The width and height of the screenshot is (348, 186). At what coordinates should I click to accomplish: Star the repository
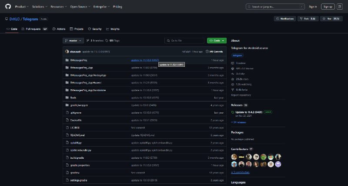point(331,19)
